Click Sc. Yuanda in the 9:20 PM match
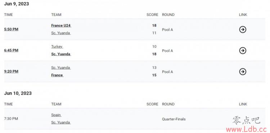This screenshot has width=270, height=133. click(x=61, y=68)
